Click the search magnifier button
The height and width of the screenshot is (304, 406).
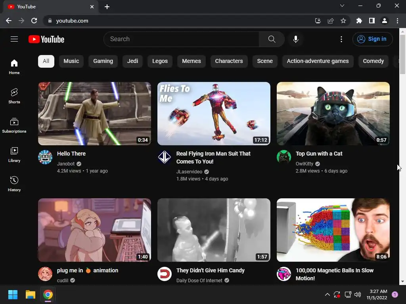click(x=272, y=39)
